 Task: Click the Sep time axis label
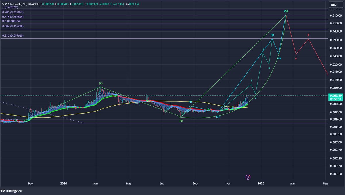tap(195, 183)
